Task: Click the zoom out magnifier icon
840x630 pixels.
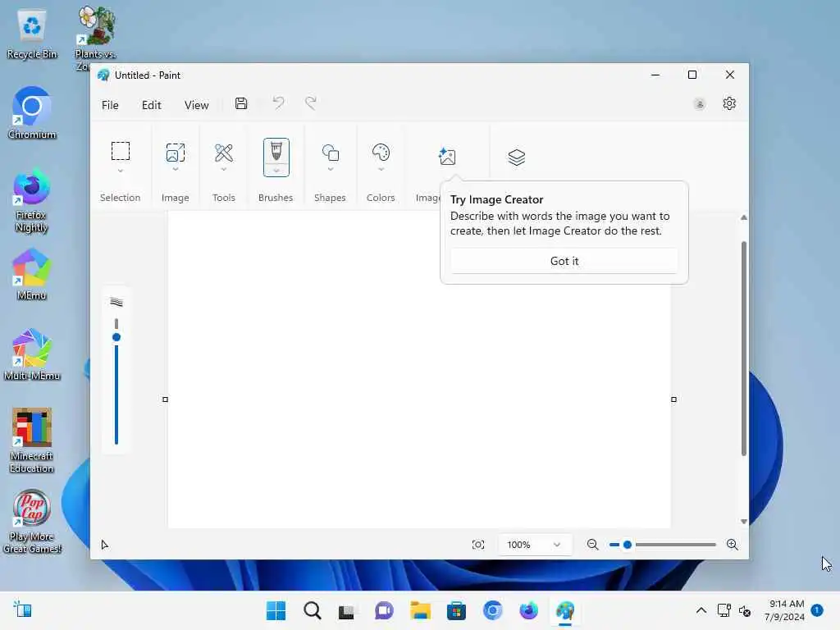Action: pos(592,545)
